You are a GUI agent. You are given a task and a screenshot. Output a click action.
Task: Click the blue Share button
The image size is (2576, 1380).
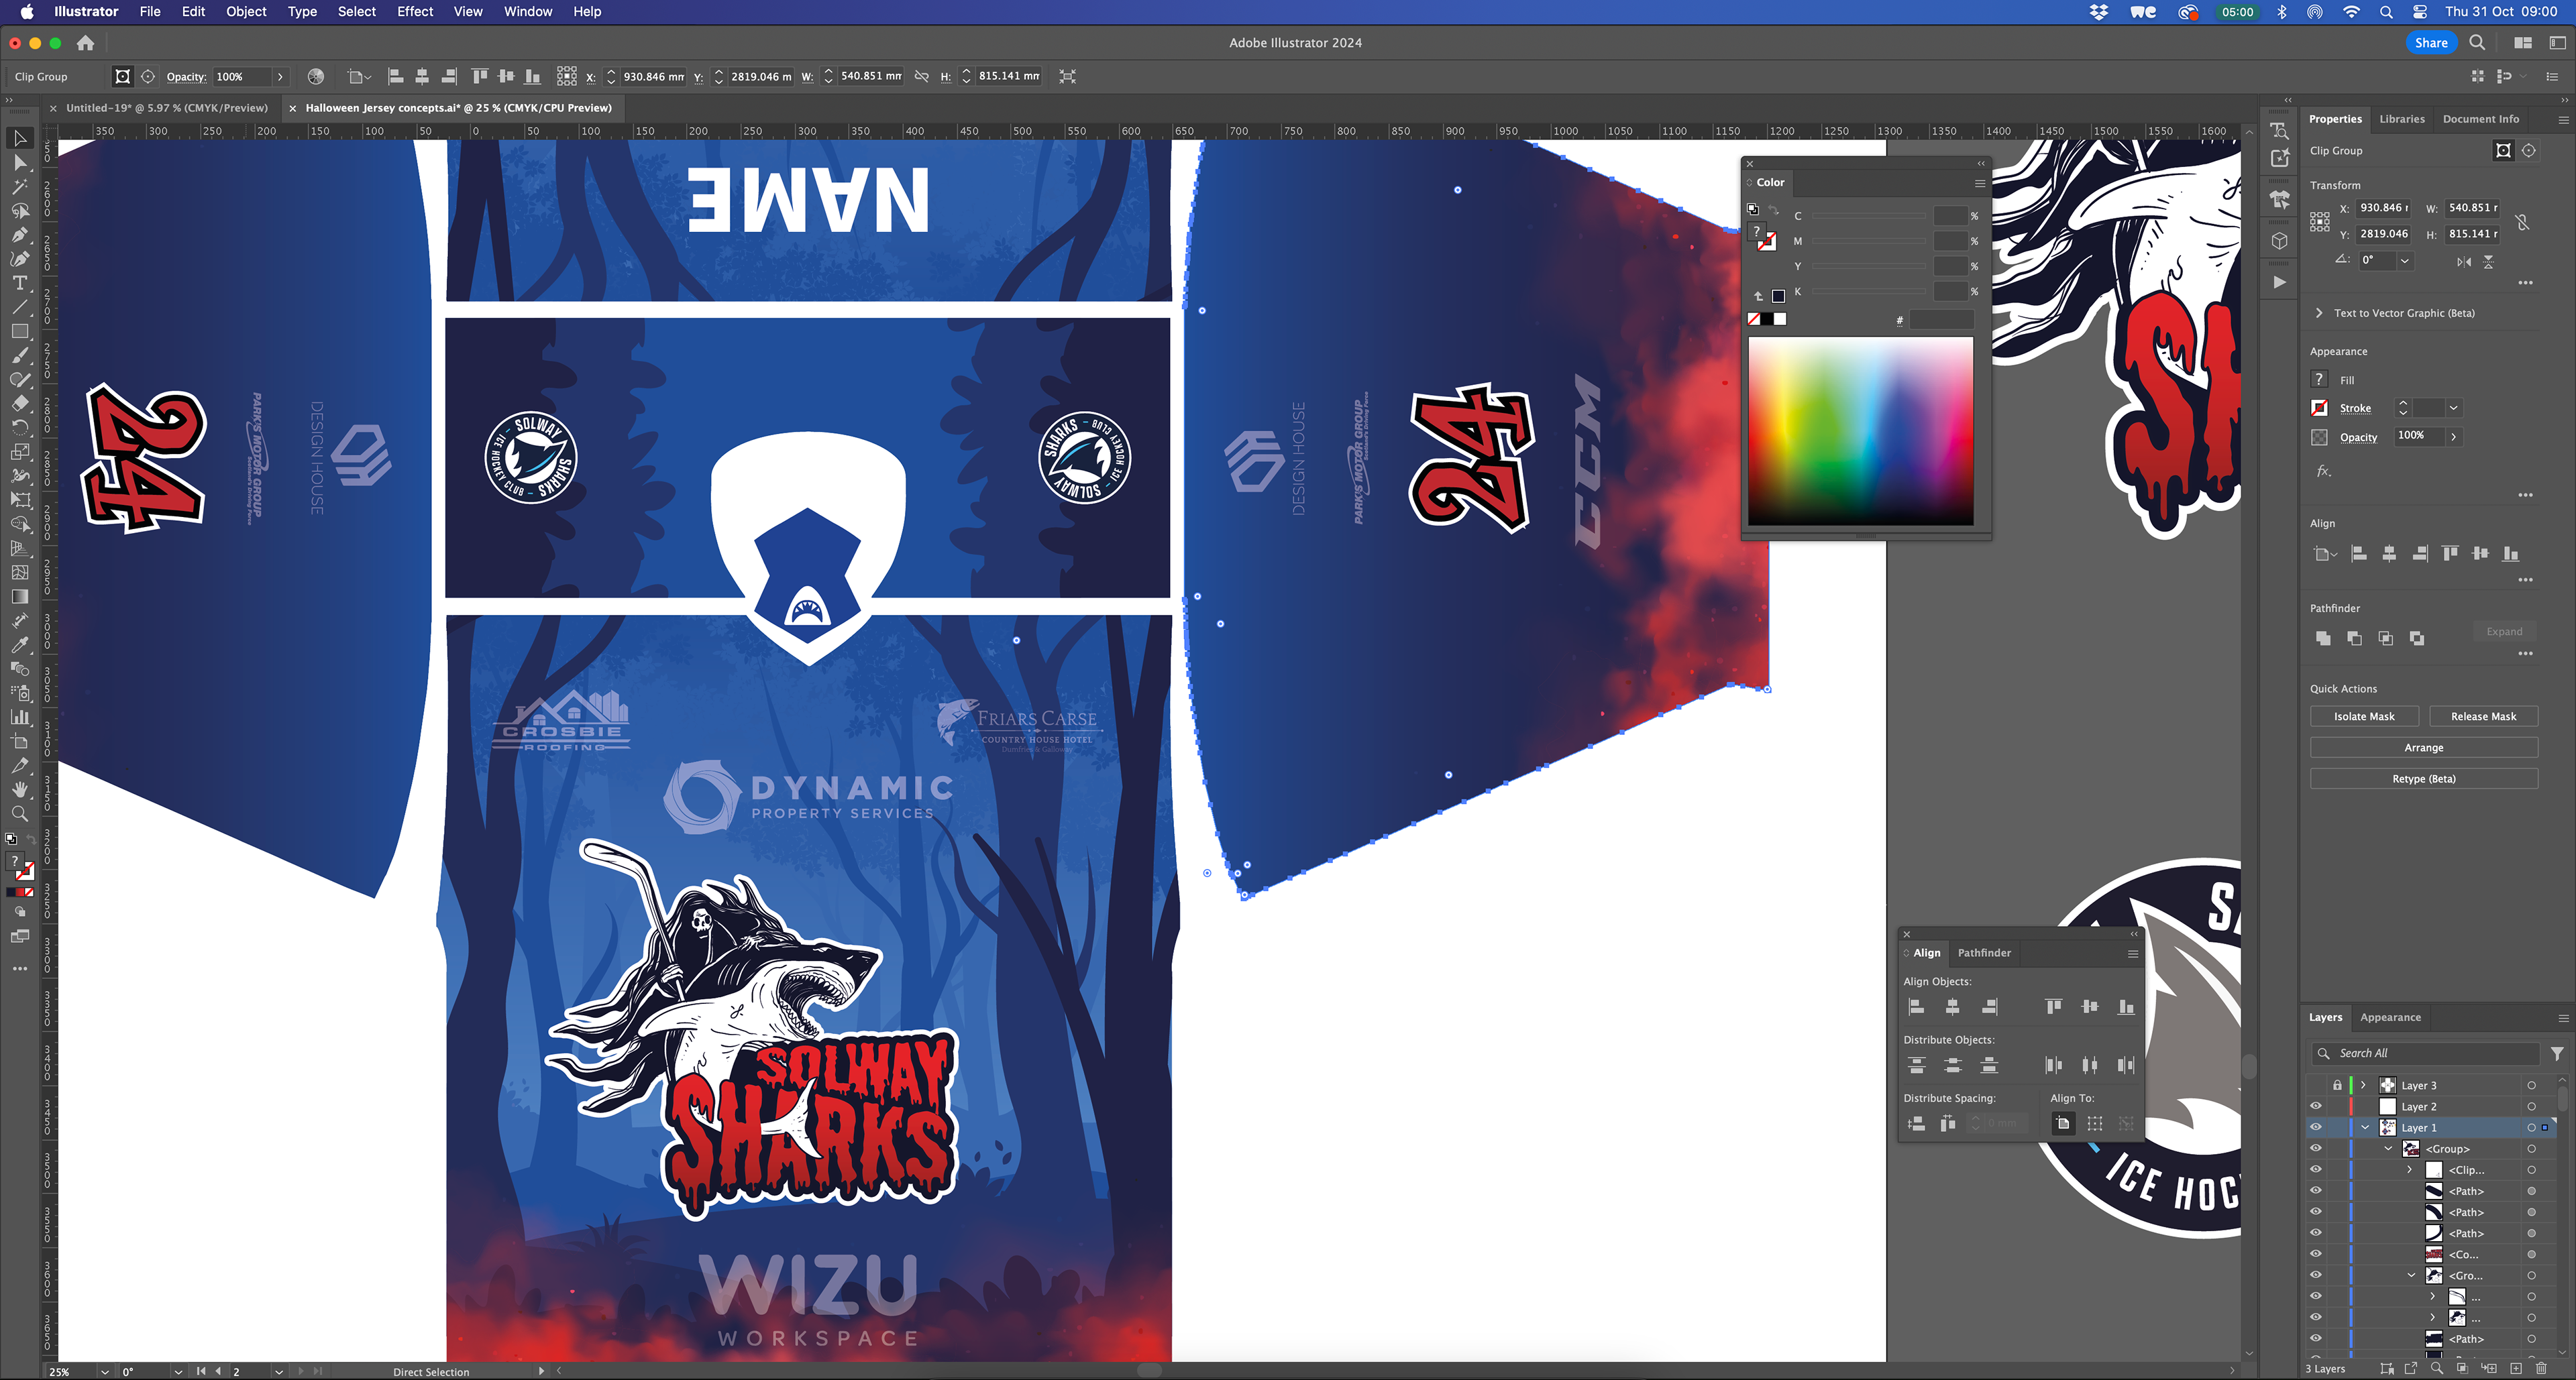pos(2430,43)
